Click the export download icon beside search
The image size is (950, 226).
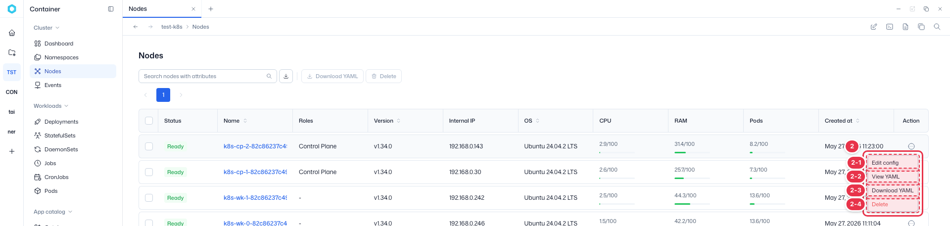click(x=286, y=76)
